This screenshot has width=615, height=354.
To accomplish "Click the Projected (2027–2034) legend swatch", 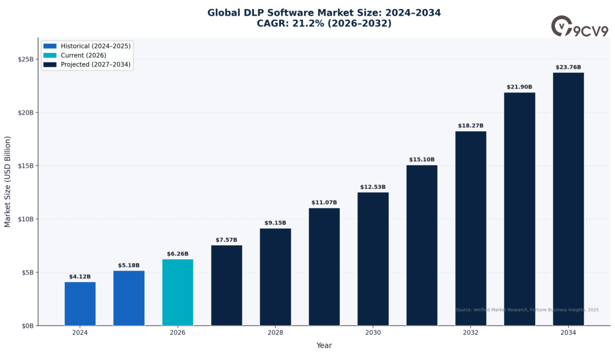I will pos(50,64).
